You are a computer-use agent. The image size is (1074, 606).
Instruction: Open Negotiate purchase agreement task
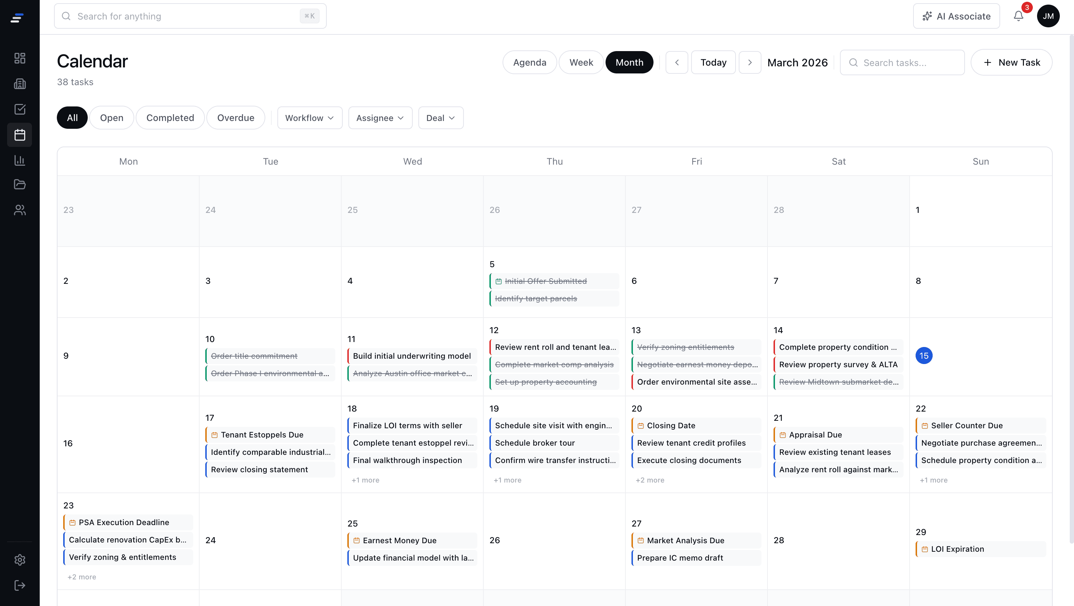click(981, 443)
